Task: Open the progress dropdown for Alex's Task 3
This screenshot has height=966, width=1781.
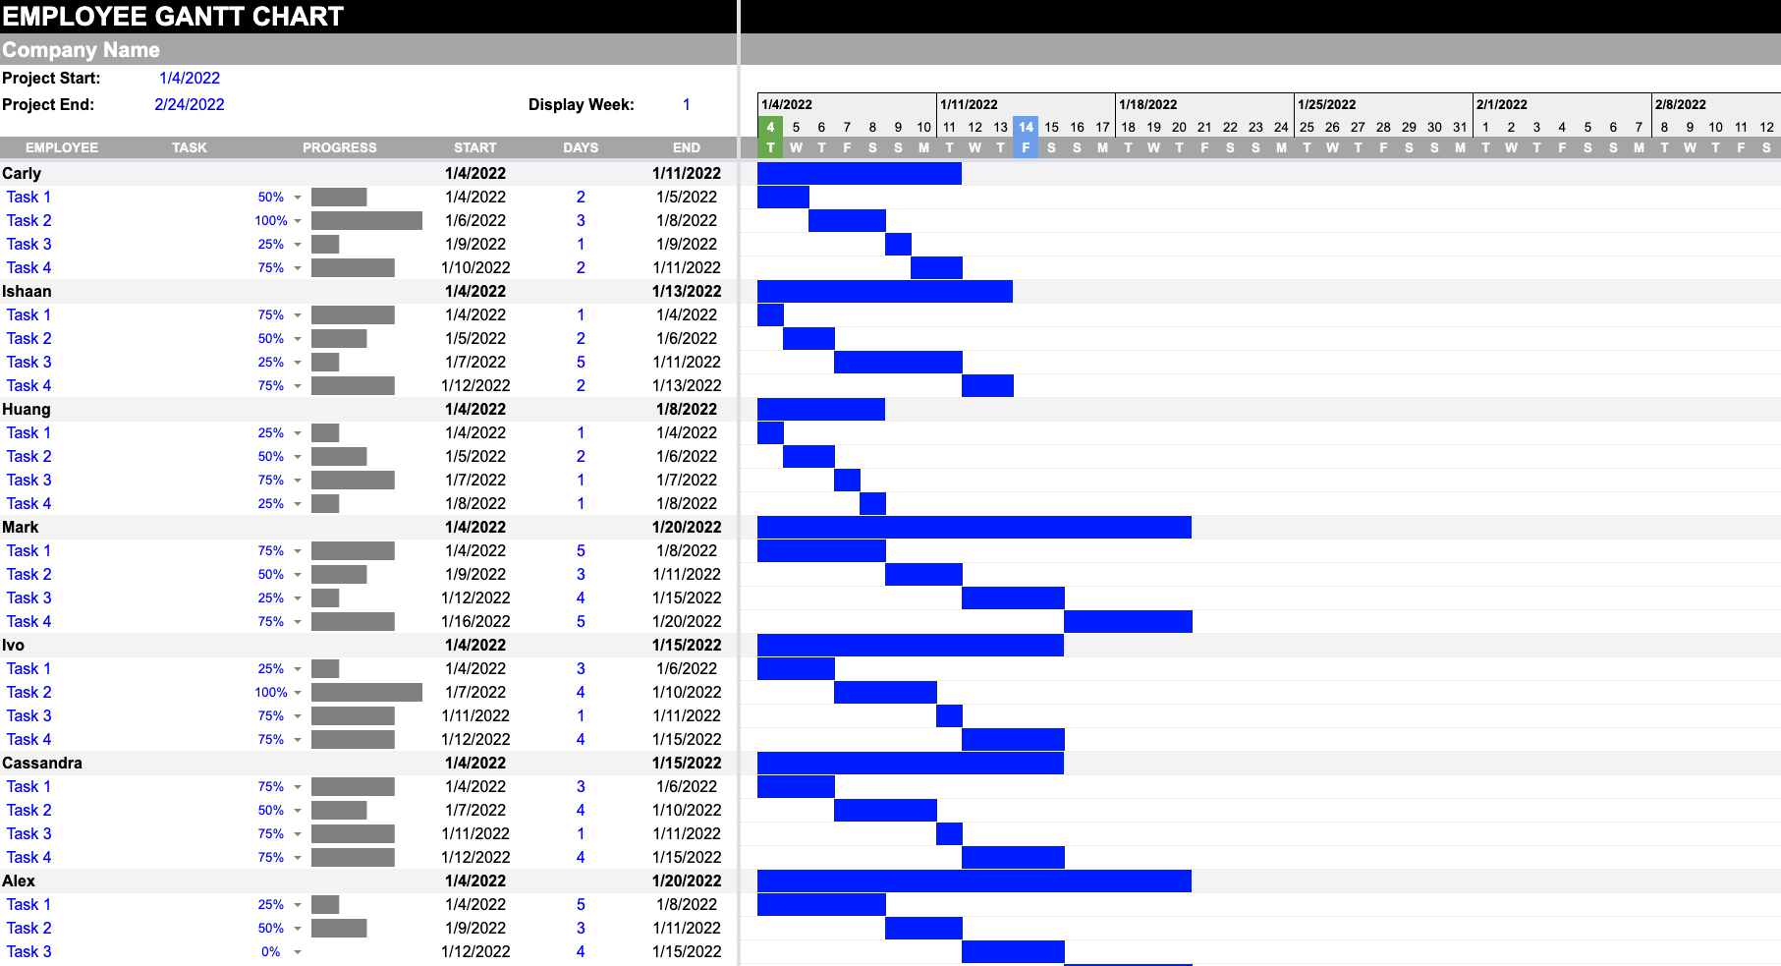Action: pyautogui.click(x=298, y=951)
